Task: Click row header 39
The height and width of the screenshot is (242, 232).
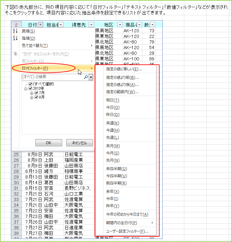Action: (16, 233)
